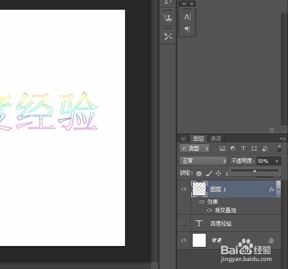Collapse the floating panel with double arrows
Viewport: 288px width, 269px height.
pyautogui.click(x=184, y=4)
